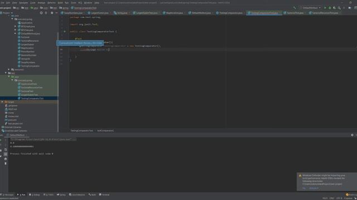Open the Navigate menu
This screenshot has height=200, width=357.
click(x=23, y=3)
